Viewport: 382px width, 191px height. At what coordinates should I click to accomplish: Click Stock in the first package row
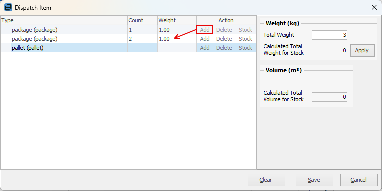(245, 30)
